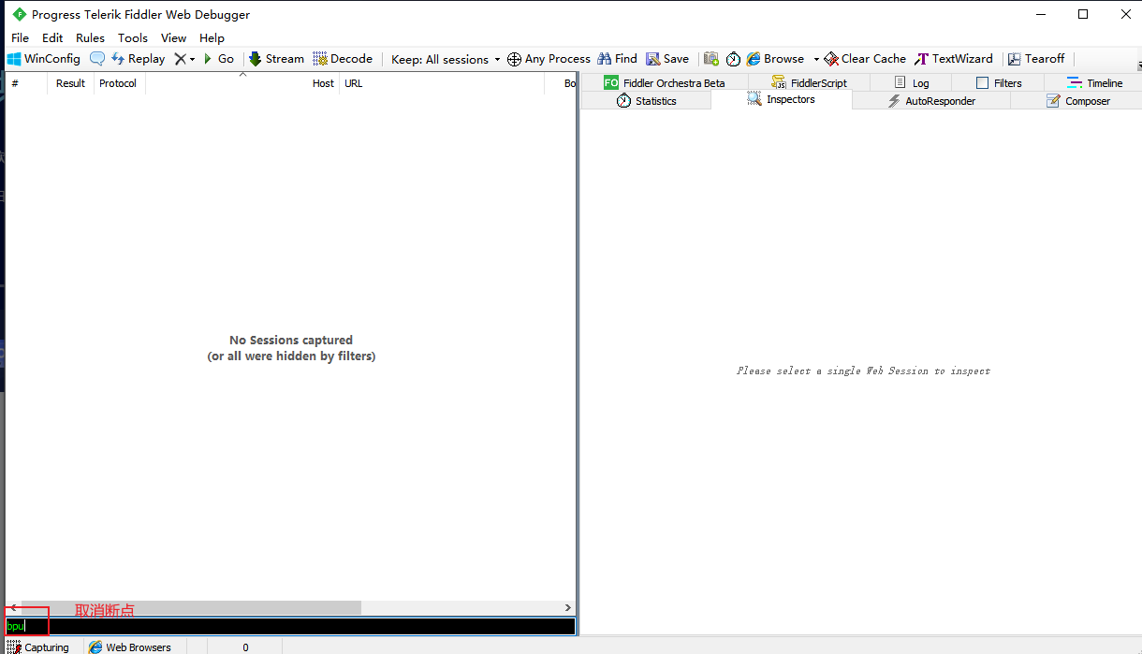This screenshot has width=1142, height=654.
Task: Click the Remove sessions X icon
Action: tap(181, 59)
